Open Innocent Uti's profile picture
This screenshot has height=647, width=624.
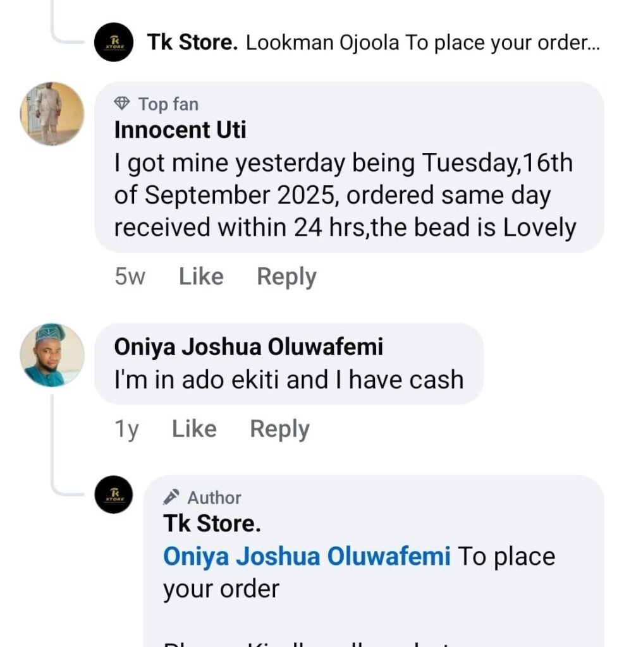(x=52, y=114)
